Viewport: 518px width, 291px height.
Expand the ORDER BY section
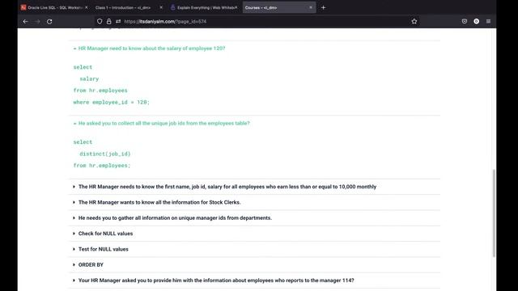point(254,264)
